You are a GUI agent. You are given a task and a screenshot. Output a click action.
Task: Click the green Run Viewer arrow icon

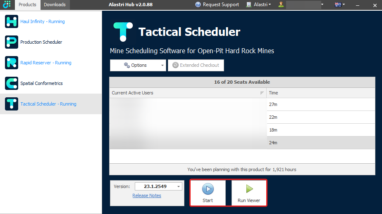click(249, 189)
